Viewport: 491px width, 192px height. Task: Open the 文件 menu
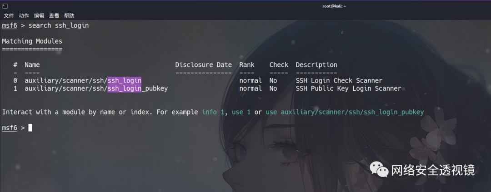[9, 15]
